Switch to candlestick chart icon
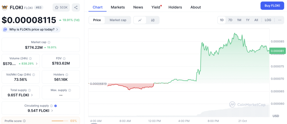Viewport: 287px width, 124px height. point(153,20)
